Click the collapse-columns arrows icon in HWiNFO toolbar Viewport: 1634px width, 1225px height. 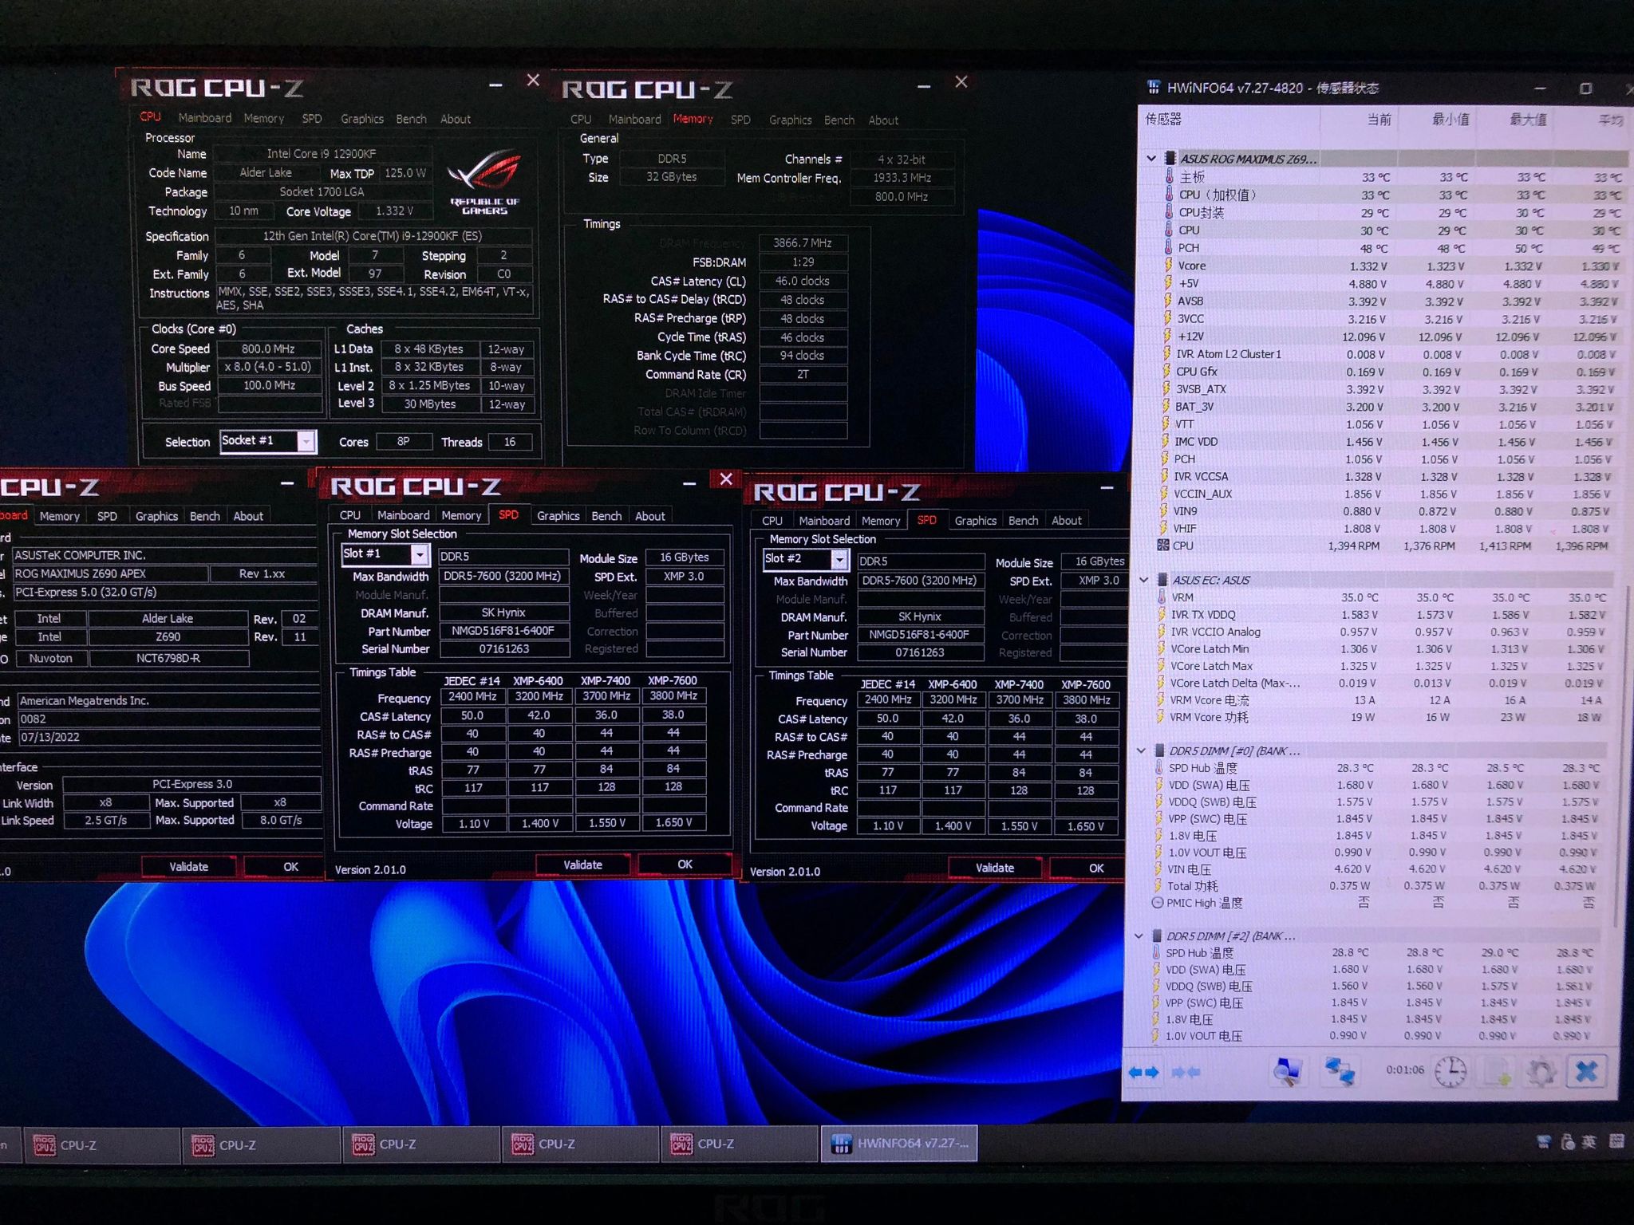click(x=1186, y=1073)
